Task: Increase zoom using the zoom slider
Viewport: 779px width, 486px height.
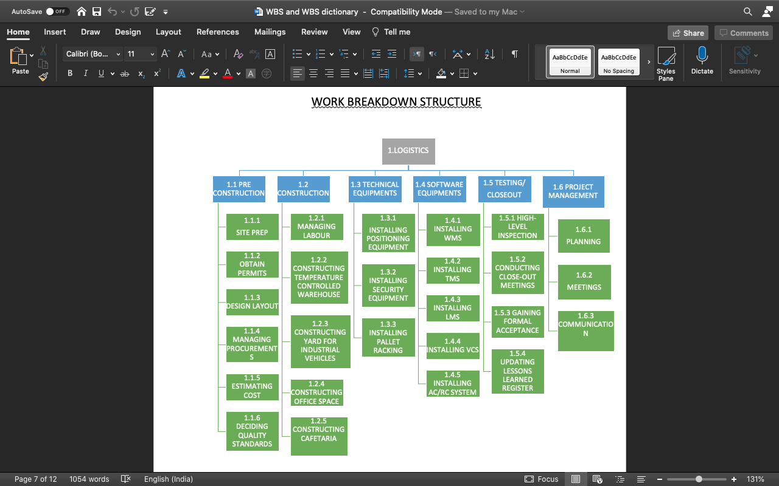Action: click(732, 479)
